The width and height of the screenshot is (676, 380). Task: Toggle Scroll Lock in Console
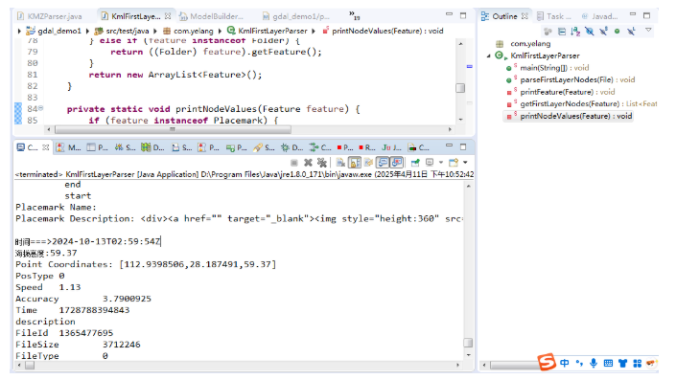point(355,163)
